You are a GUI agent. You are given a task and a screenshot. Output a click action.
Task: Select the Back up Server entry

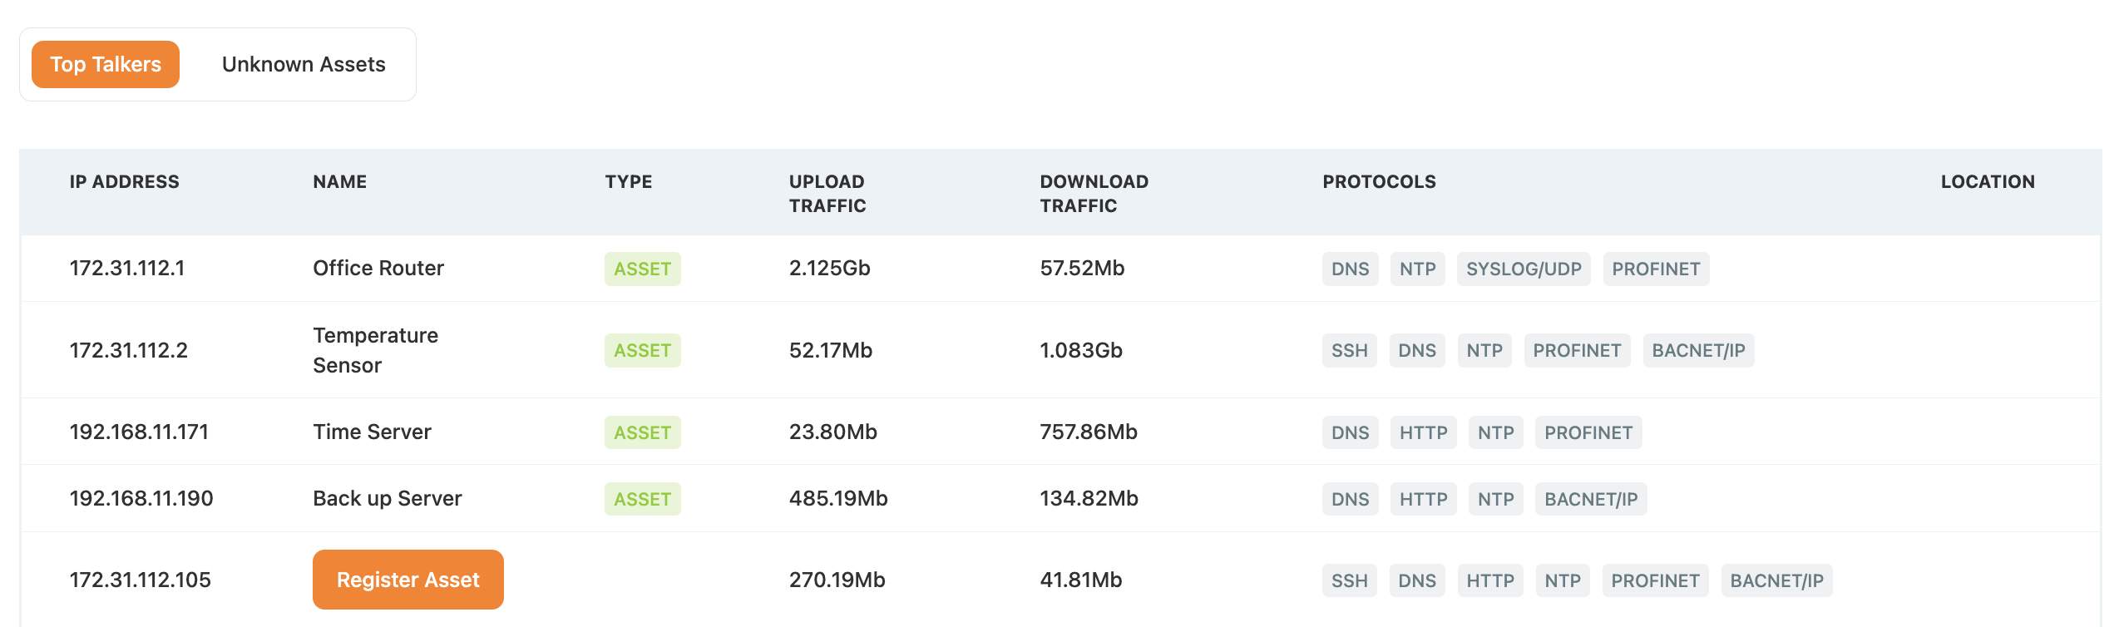387,499
